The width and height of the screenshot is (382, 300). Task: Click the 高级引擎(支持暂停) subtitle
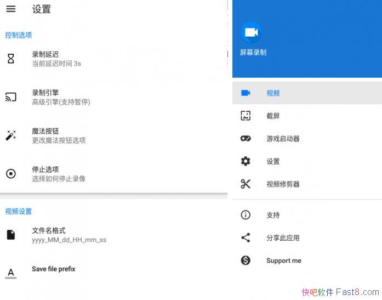point(61,102)
